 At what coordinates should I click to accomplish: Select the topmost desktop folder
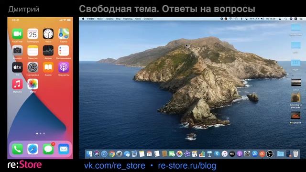[295, 28]
